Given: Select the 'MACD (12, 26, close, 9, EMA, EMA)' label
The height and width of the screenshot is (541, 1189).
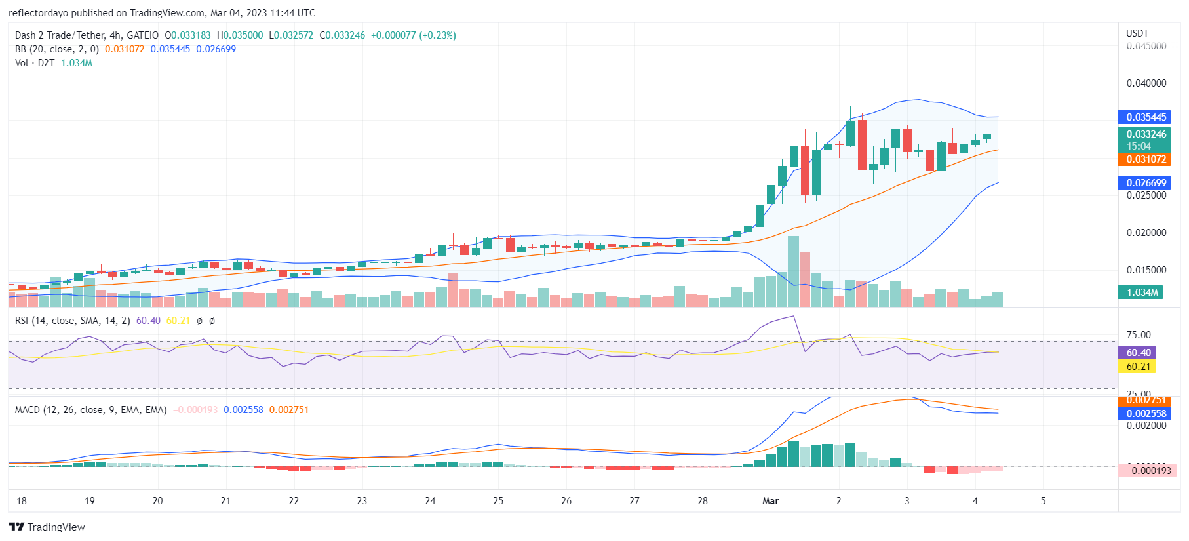Looking at the screenshot, I should point(90,410).
